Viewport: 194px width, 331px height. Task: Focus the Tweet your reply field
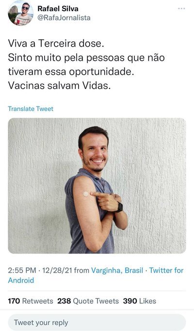[97, 323]
